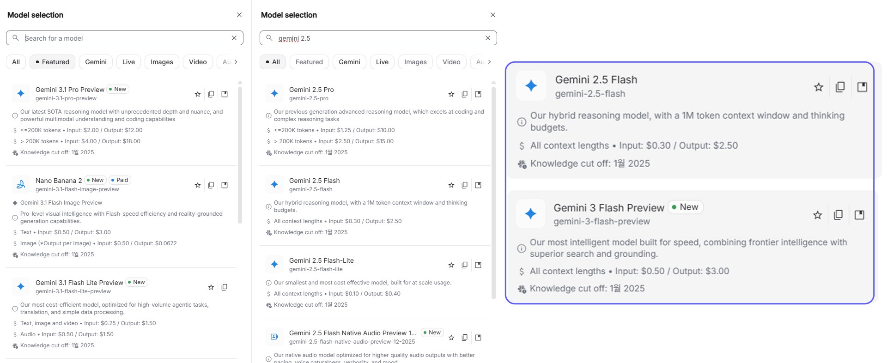Click info icon beside Gemini 2.5 Pro description
The height and width of the screenshot is (363, 887).
tap(268, 115)
